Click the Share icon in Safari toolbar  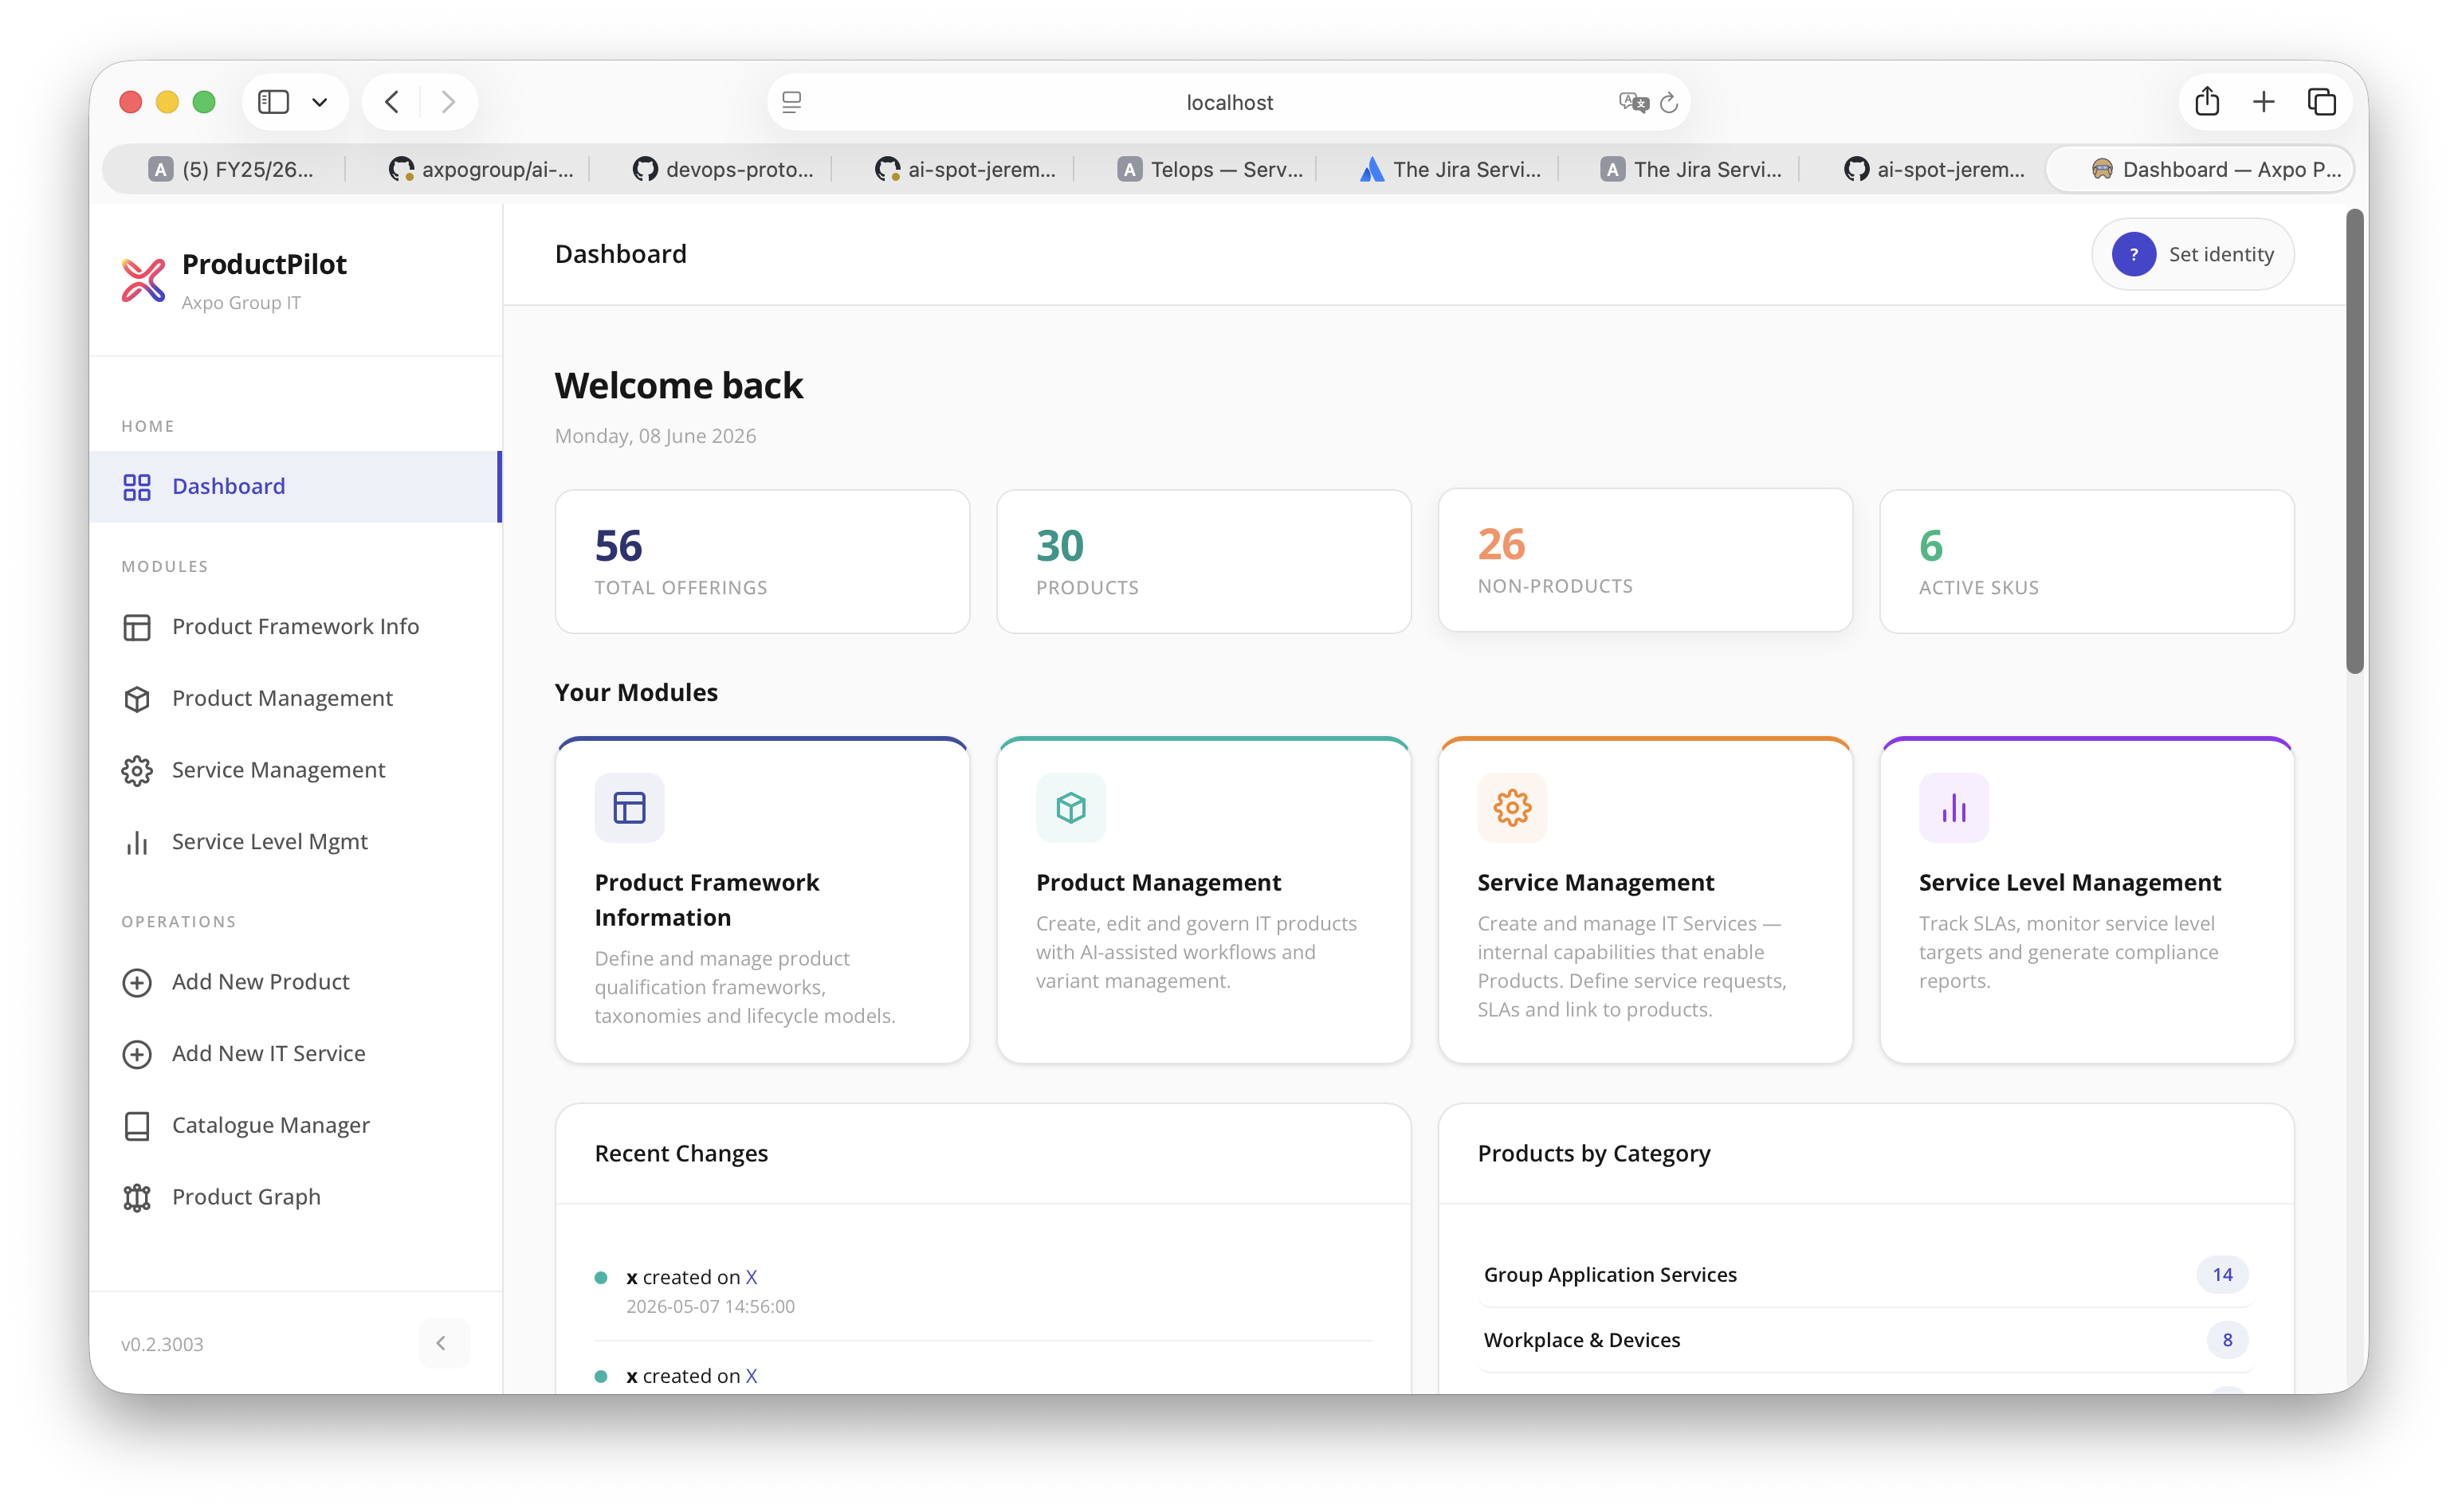point(2207,101)
